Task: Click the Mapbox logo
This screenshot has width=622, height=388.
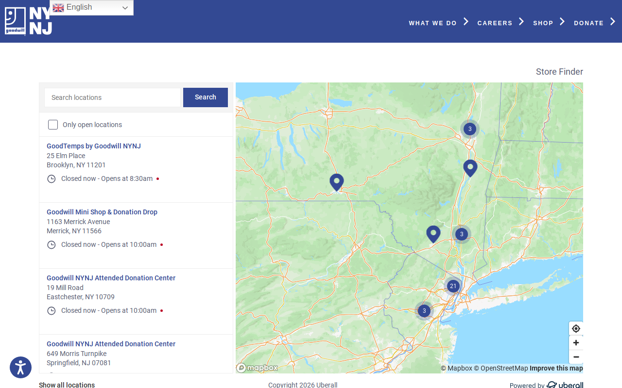Action: click(x=257, y=368)
